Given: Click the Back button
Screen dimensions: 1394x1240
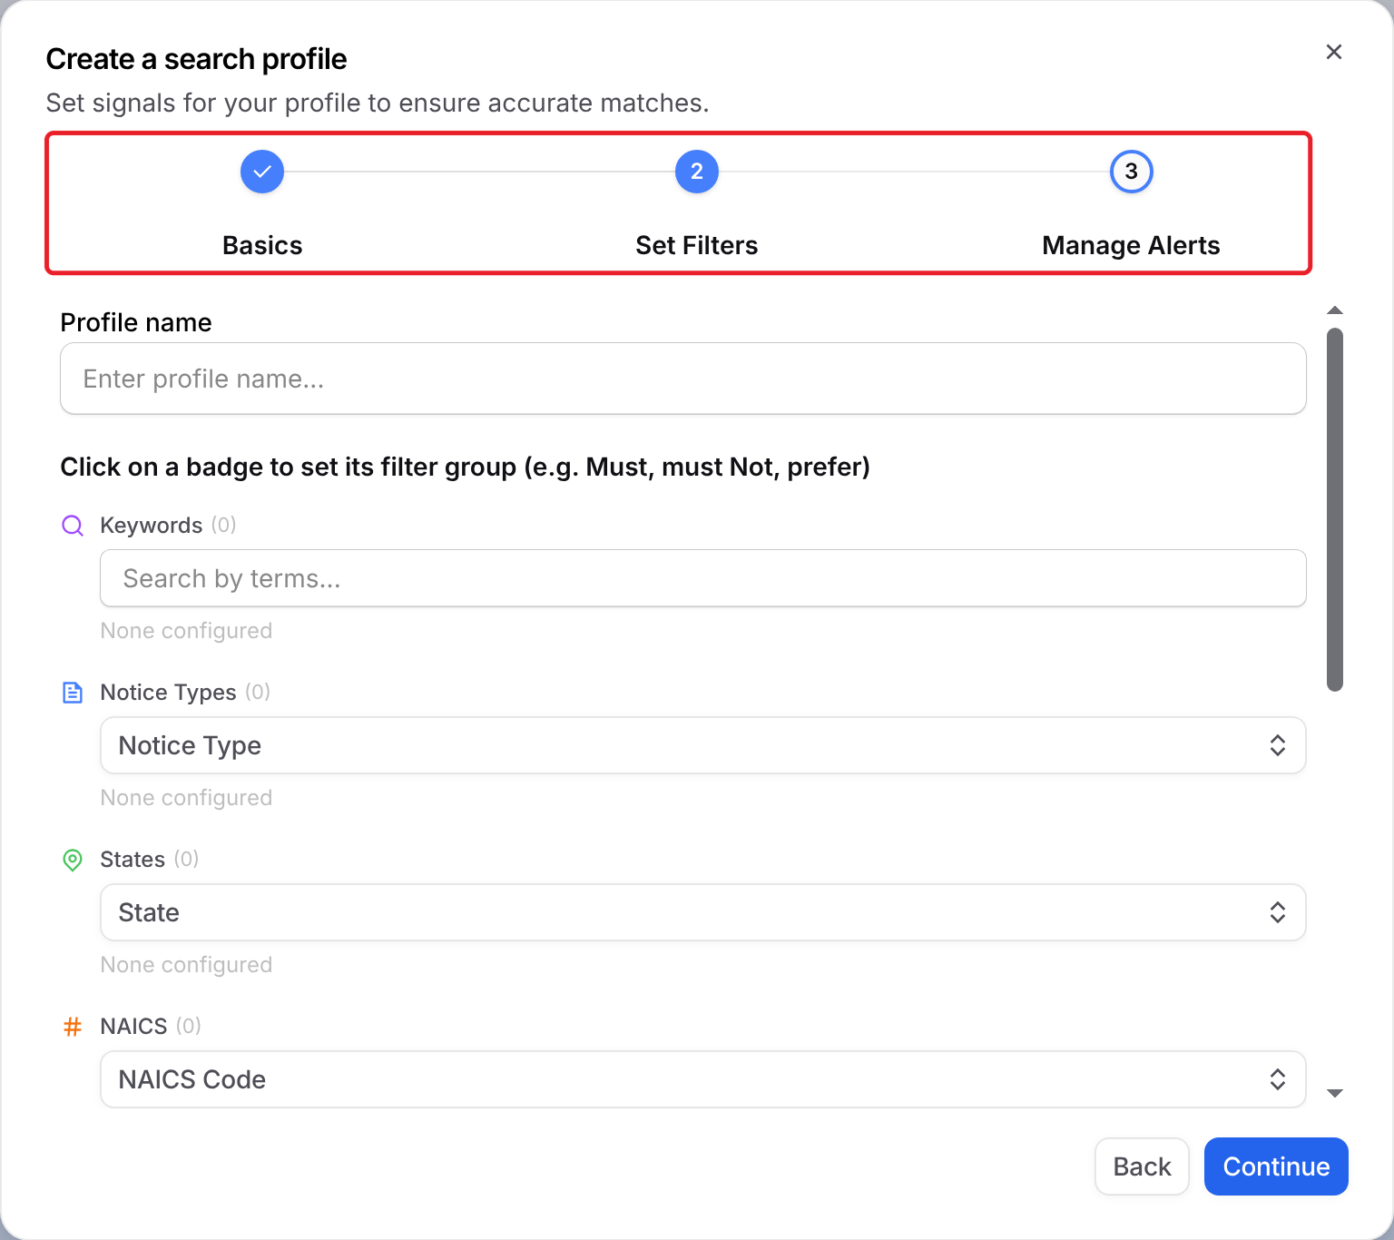Looking at the screenshot, I should (x=1142, y=1166).
